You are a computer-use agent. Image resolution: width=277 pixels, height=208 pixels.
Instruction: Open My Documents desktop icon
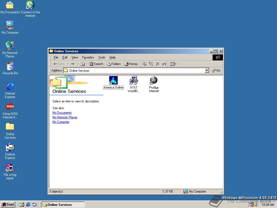(x=10, y=7)
